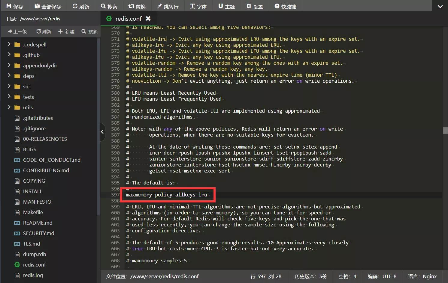Open the 设置 settings panel
Screen dimensions: 448x283
click(255, 6)
